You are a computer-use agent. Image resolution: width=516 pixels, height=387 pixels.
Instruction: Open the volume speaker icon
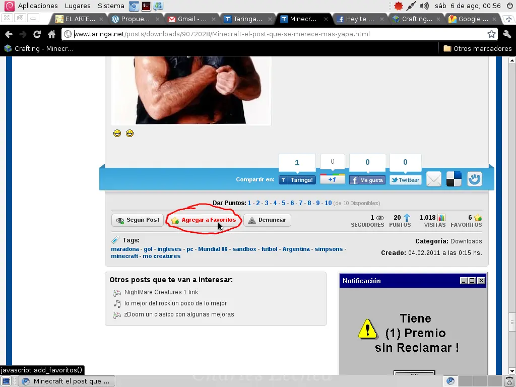click(x=424, y=6)
